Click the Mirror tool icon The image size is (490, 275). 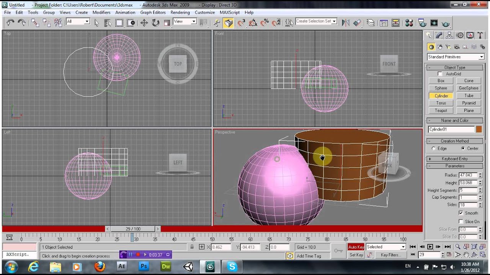coord(346,23)
